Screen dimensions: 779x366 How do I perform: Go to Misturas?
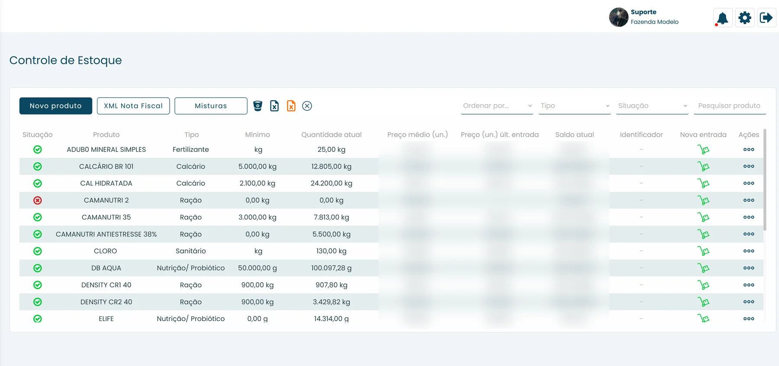[211, 106]
